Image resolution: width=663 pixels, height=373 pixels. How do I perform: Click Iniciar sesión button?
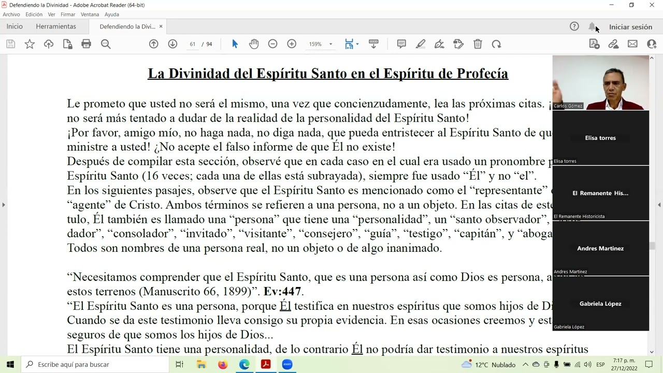[630, 27]
